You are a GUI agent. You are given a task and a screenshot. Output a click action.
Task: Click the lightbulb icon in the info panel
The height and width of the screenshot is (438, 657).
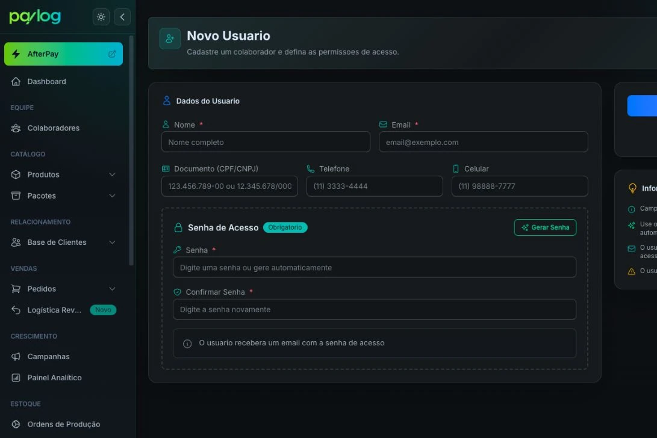(x=632, y=188)
